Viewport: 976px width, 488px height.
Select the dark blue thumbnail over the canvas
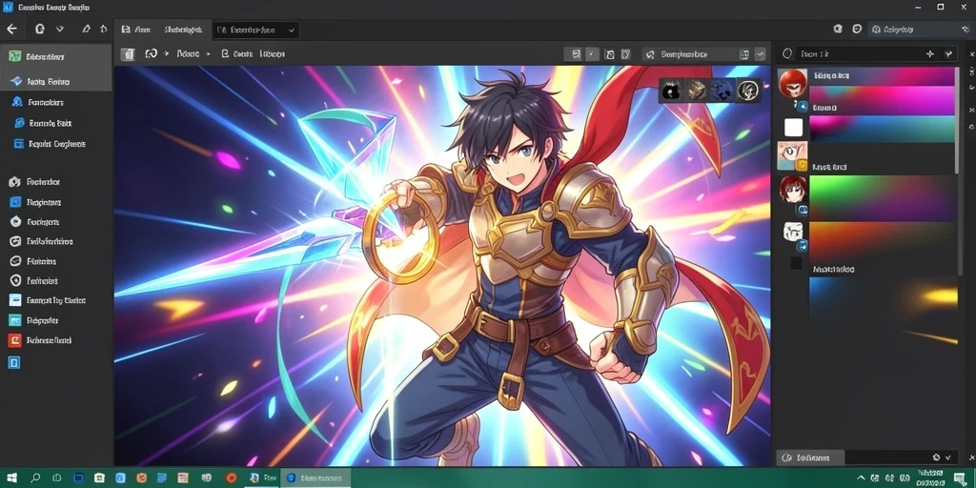tap(722, 91)
